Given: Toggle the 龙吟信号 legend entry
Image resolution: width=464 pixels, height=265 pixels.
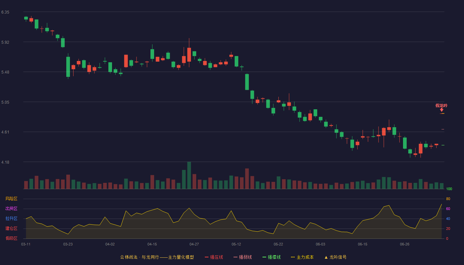Looking at the screenshot, I should (335, 257).
